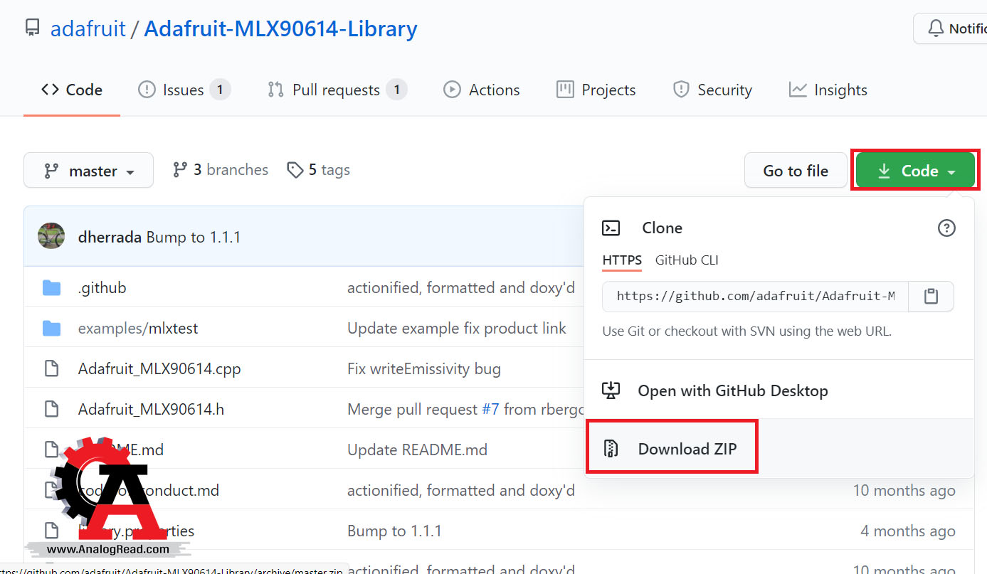The image size is (987, 574).
Task: Open the examples/mlxtest folder
Action: tap(138, 329)
